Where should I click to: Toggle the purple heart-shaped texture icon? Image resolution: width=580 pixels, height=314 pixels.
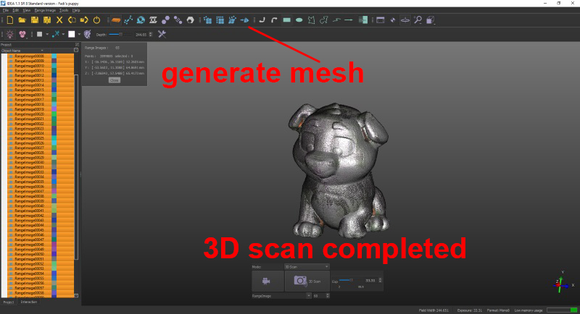point(22,34)
